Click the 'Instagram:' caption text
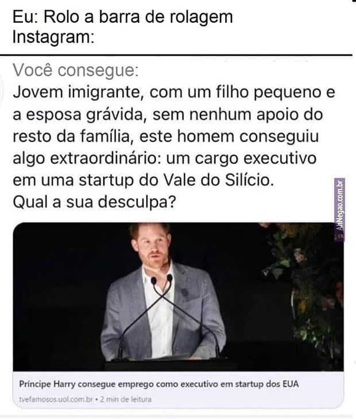The height and width of the screenshot is (419, 356). pyautogui.click(x=53, y=37)
